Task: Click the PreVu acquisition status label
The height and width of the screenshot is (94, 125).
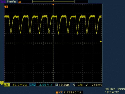Action: [x=11, y=2]
